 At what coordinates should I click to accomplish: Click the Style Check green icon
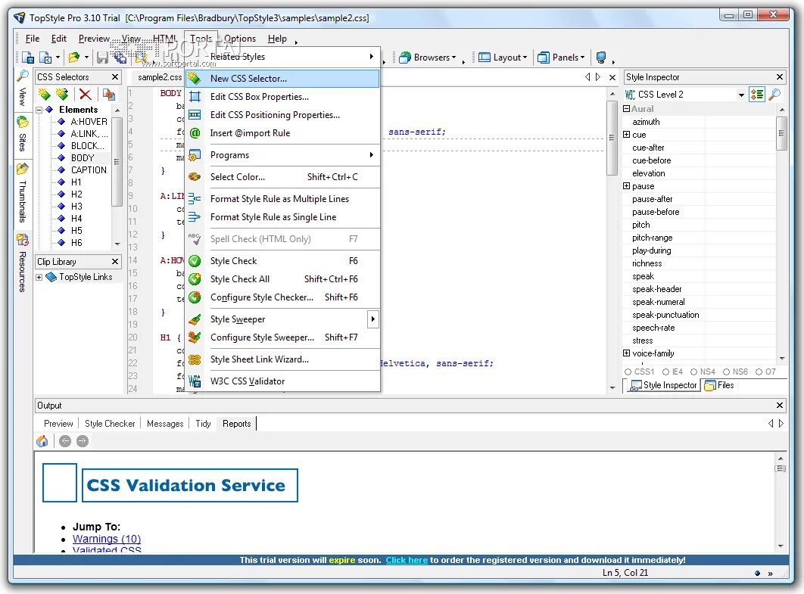coord(195,261)
